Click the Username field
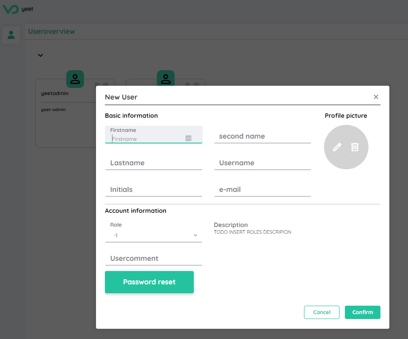This screenshot has height=339, width=408. [262, 163]
